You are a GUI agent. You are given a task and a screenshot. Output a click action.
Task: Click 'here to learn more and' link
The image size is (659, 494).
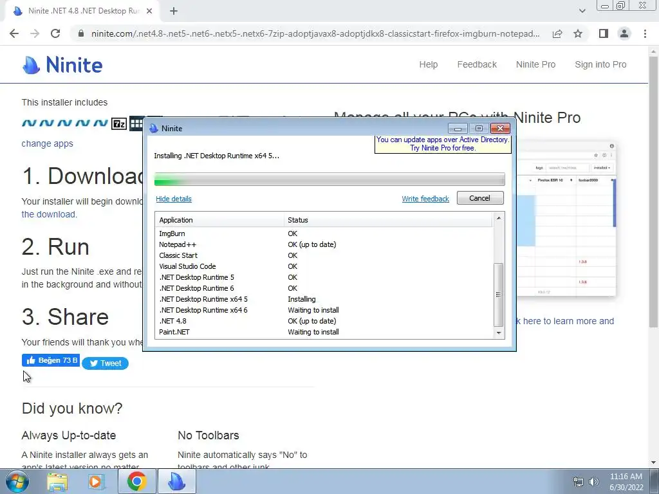(x=568, y=321)
